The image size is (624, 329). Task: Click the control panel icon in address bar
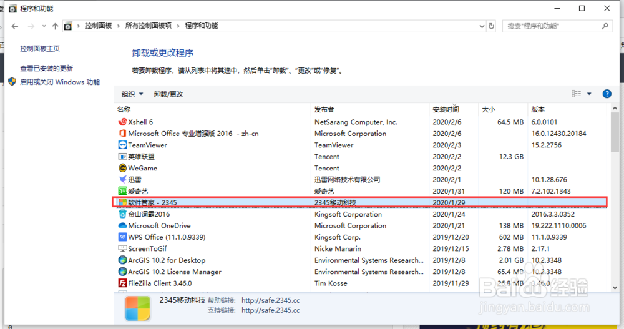point(68,26)
